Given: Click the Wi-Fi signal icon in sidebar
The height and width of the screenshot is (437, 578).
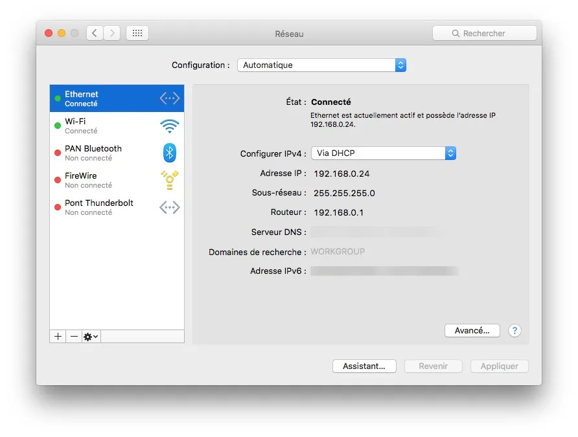Looking at the screenshot, I should pyautogui.click(x=168, y=126).
